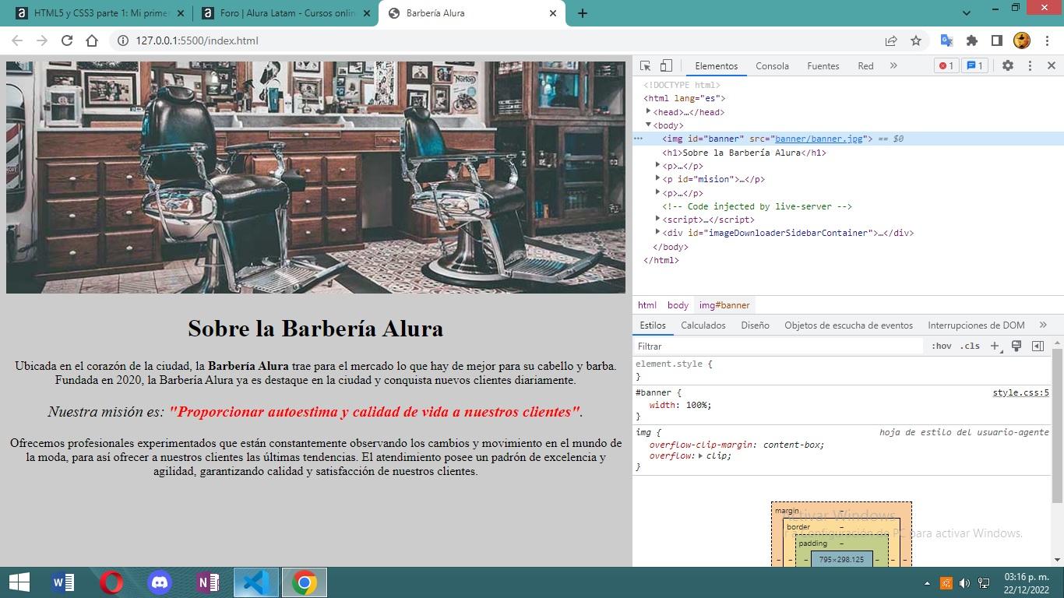
Task: Switch to the Consola tab
Action: tap(772, 65)
